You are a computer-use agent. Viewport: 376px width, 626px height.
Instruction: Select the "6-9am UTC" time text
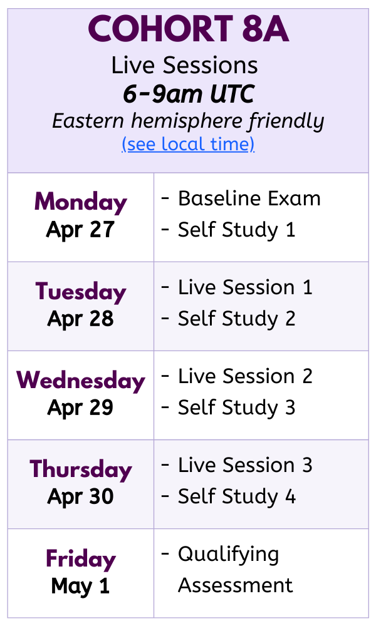(188, 94)
